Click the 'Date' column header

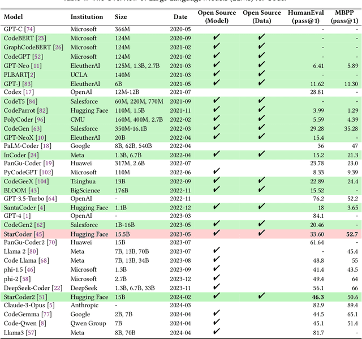[180, 16]
